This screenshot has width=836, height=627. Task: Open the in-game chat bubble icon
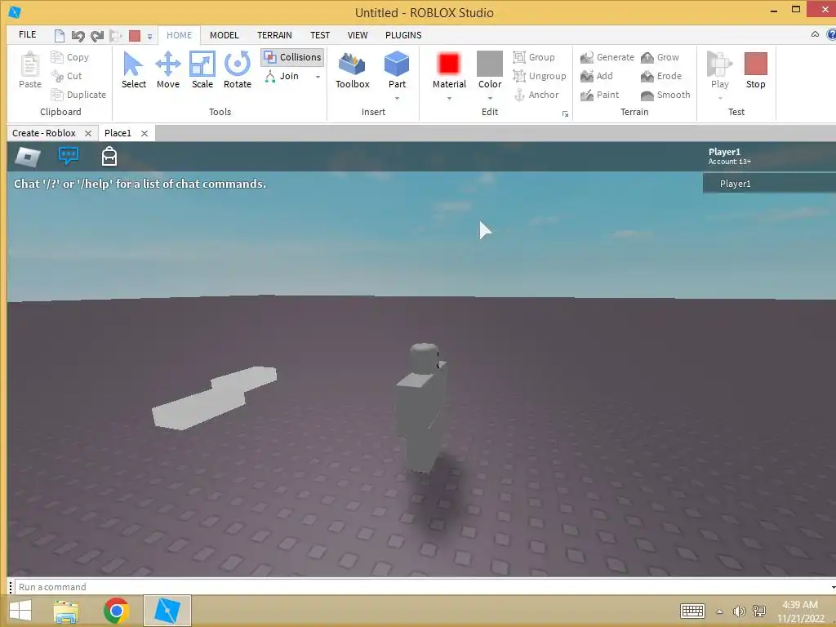click(x=69, y=156)
